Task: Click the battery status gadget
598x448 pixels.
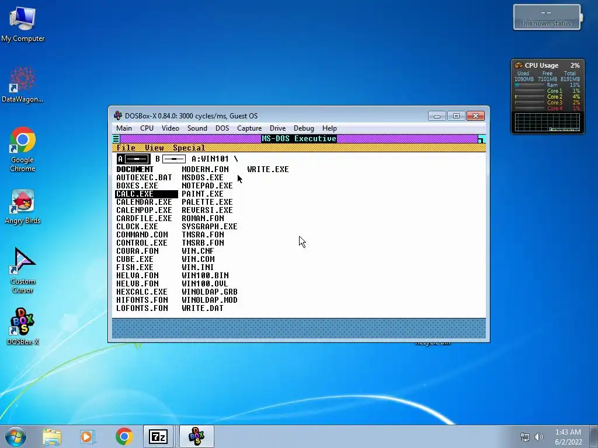Action: point(548,17)
